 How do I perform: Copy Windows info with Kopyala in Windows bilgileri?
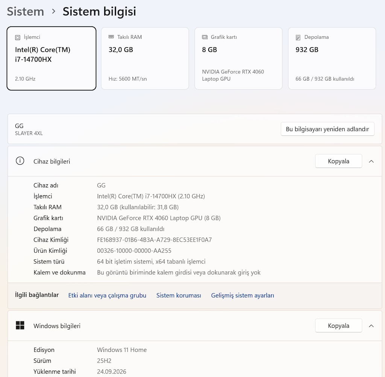338,325
